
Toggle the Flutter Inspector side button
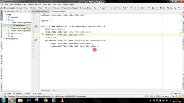pos(183,43)
